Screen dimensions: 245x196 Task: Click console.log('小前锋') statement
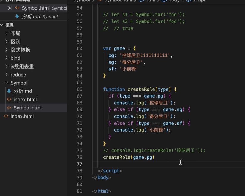coord(142,130)
